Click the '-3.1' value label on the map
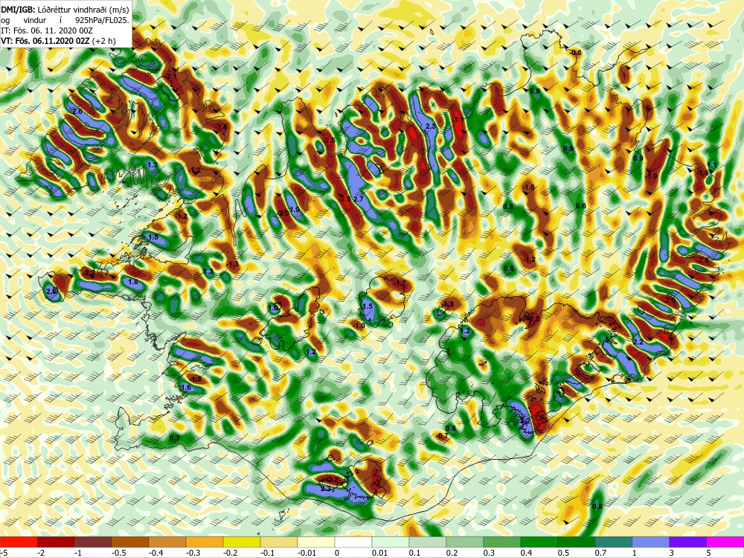 [458, 120]
